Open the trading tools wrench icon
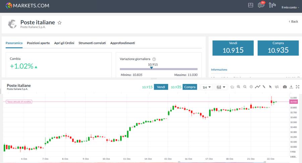This screenshot has height=163, width=302. click(272, 5)
